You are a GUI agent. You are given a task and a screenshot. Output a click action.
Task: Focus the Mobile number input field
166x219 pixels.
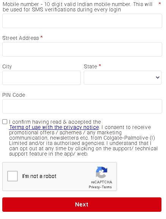[x=82, y=21]
